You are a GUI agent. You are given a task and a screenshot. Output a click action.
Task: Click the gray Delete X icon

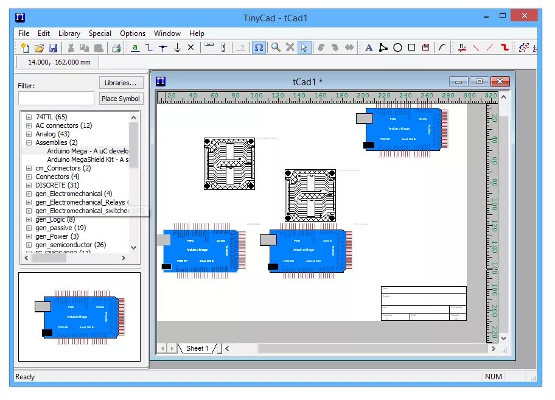290,47
